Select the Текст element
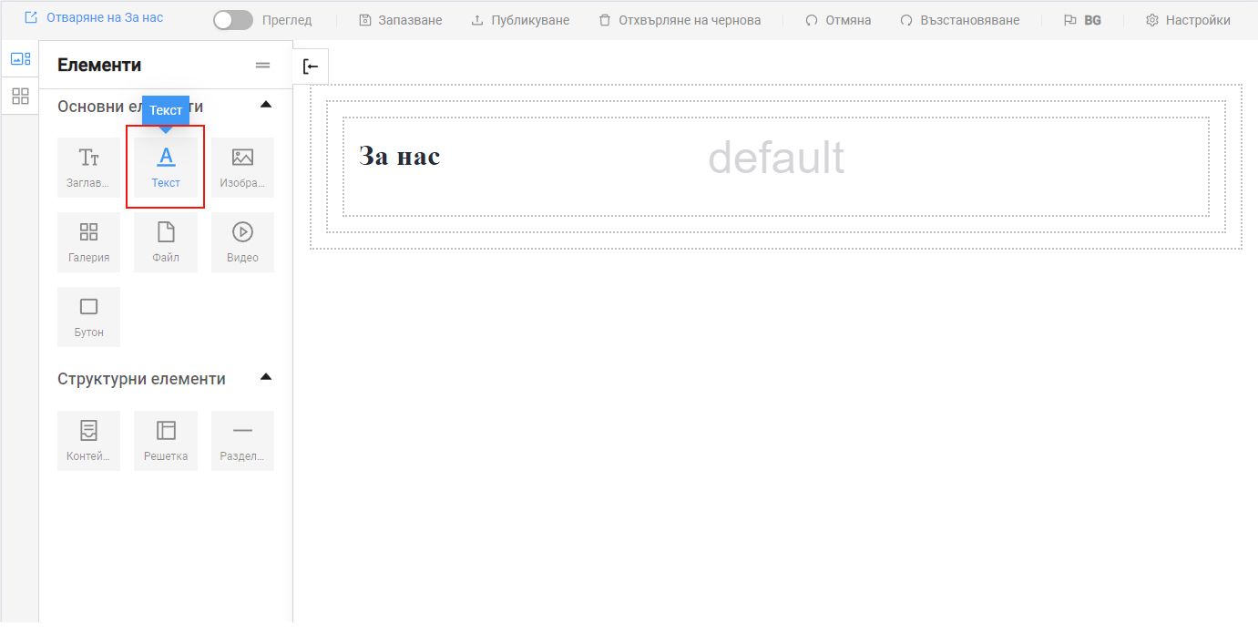Image resolution: width=1258 pixels, height=634 pixels. (x=166, y=167)
